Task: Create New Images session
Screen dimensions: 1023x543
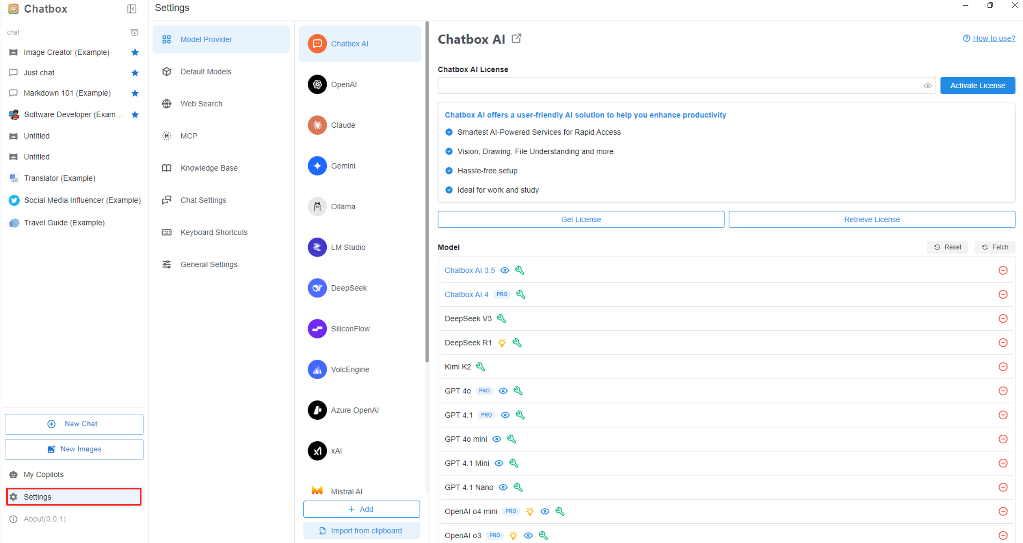Action: click(74, 449)
